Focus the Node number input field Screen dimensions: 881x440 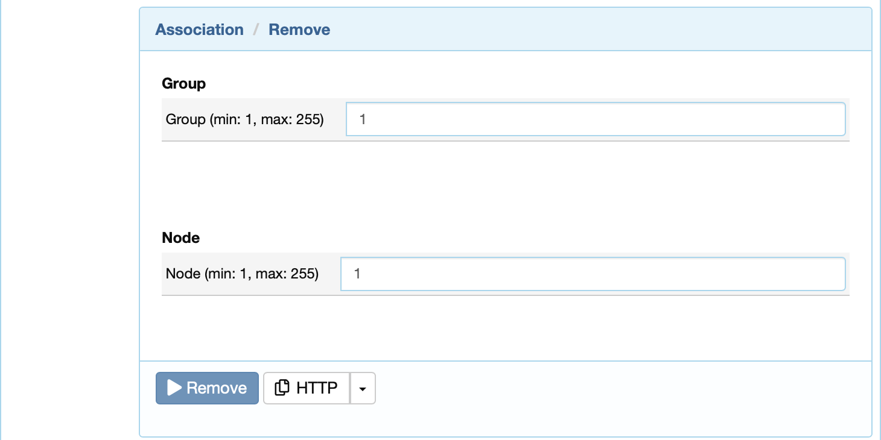[593, 274]
